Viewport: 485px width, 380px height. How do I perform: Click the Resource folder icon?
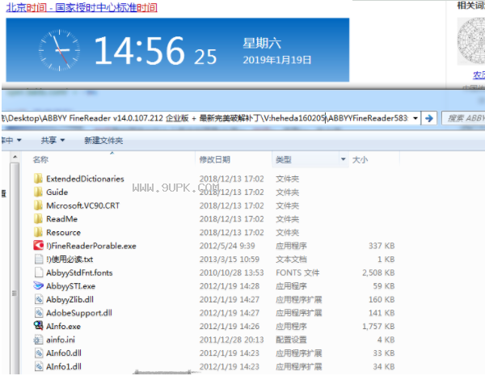[38, 232]
